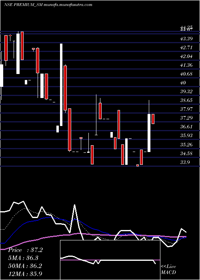Click the 35.26 price axis label

[186, 144]
